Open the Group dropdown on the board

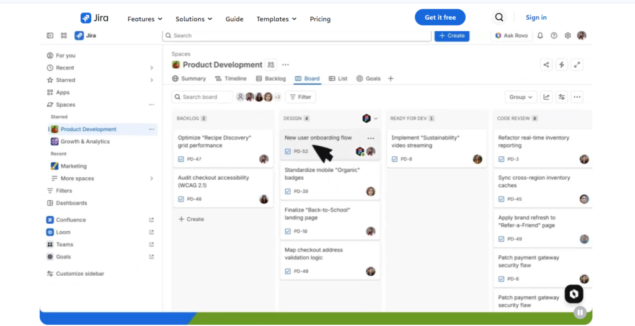point(521,97)
